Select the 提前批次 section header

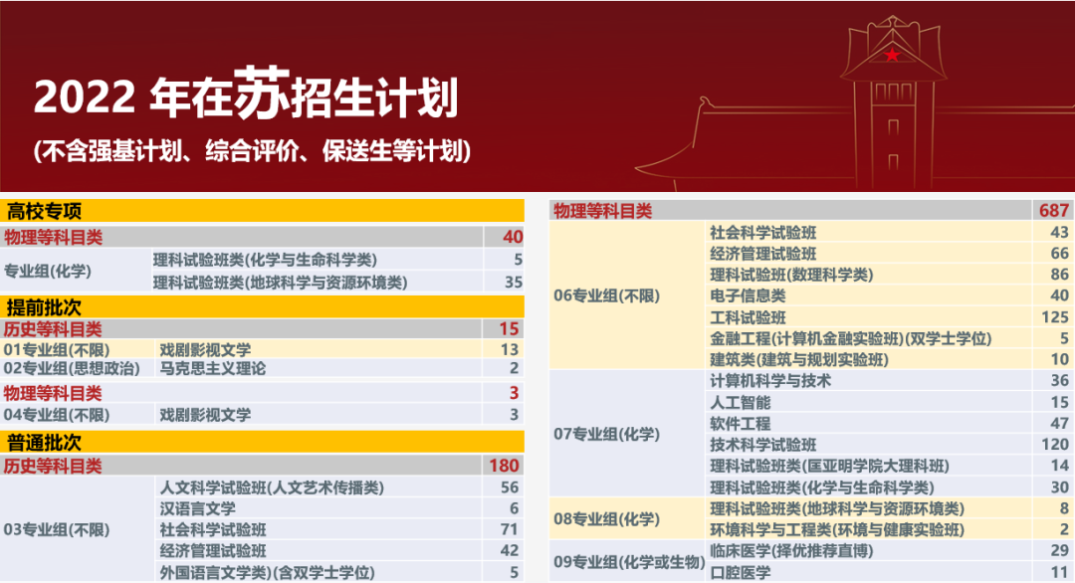[x=44, y=305]
